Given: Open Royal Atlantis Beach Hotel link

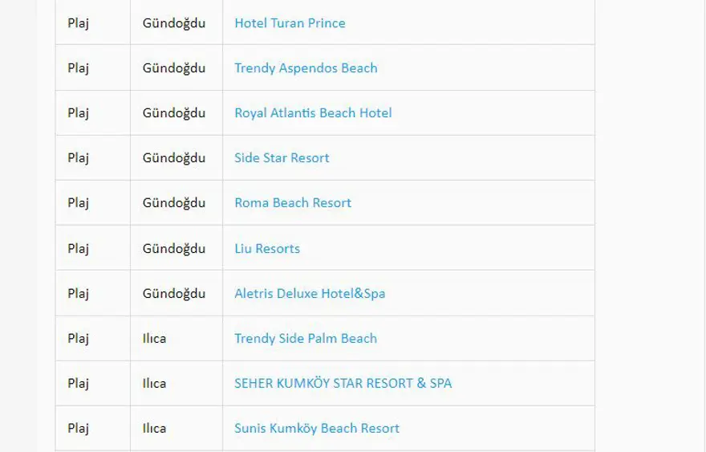Looking at the screenshot, I should (x=313, y=113).
